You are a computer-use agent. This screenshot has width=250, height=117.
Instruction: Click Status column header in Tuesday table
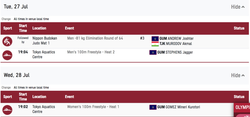tap(239, 28)
